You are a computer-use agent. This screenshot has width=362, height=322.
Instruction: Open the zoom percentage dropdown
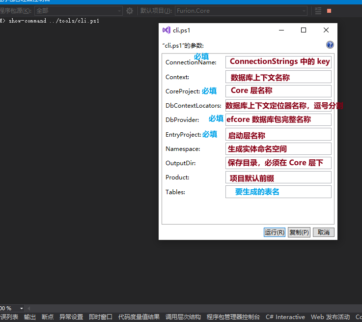pyautogui.click(x=21, y=308)
